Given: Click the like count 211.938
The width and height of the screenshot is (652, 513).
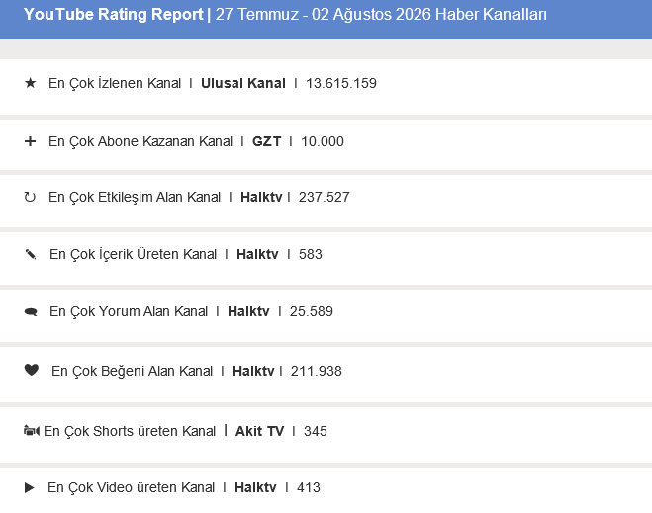Looking at the screenshot, I should click(x=316, y=371).
